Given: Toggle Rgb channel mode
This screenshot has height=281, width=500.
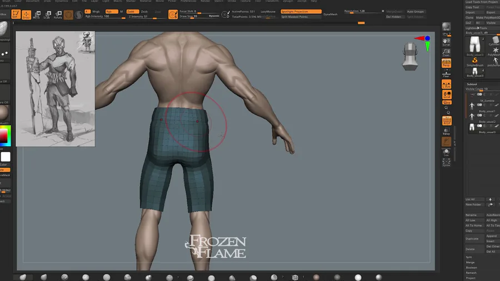Looking at the screenshot, I should (111, 12).
